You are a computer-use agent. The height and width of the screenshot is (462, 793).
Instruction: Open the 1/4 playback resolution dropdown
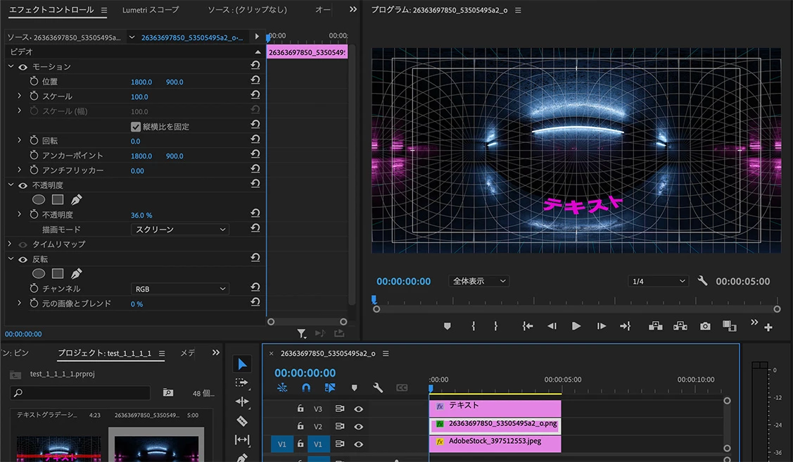pyautogui.click(x=658, y=281)
